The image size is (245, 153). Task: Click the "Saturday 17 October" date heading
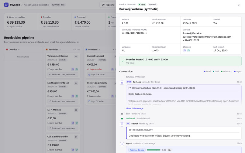(x=135, y=77)
